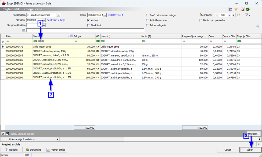
Task: Expand the Št. prikazov value dropdown
Action: click(229, 15)
